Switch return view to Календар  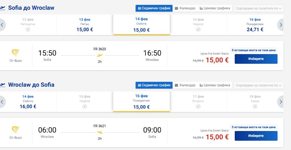[x=185, y=85]
